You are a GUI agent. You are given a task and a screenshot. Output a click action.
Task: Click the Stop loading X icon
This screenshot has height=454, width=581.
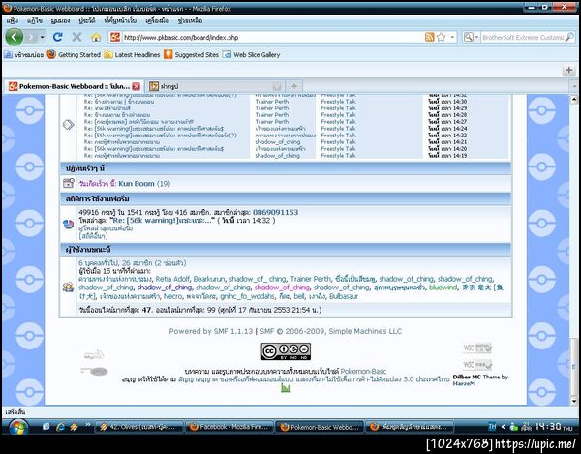tap(76, 37)
